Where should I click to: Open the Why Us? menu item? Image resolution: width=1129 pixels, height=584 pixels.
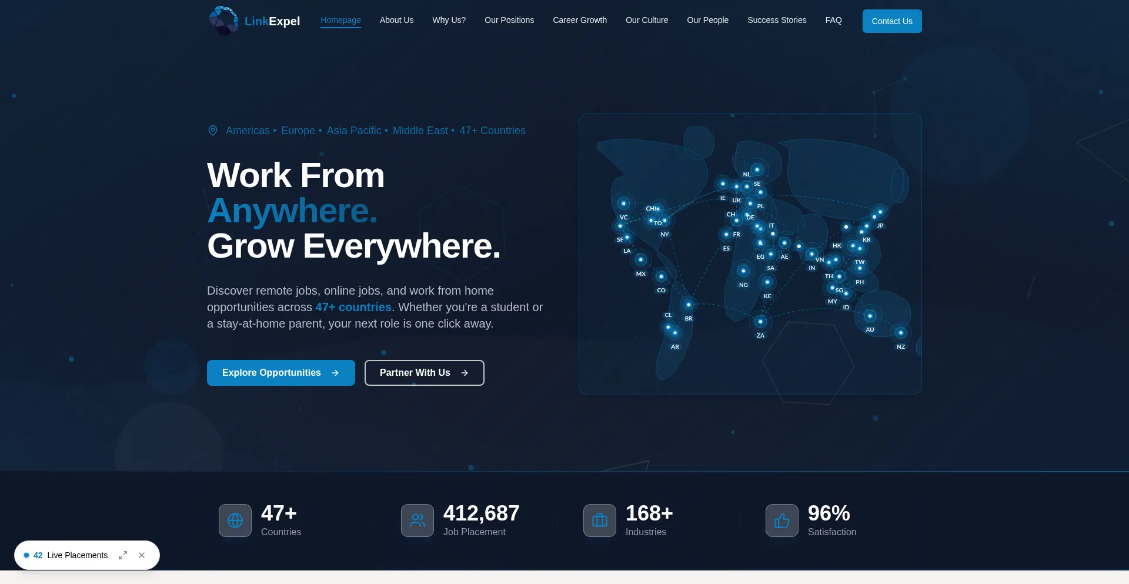449,20
